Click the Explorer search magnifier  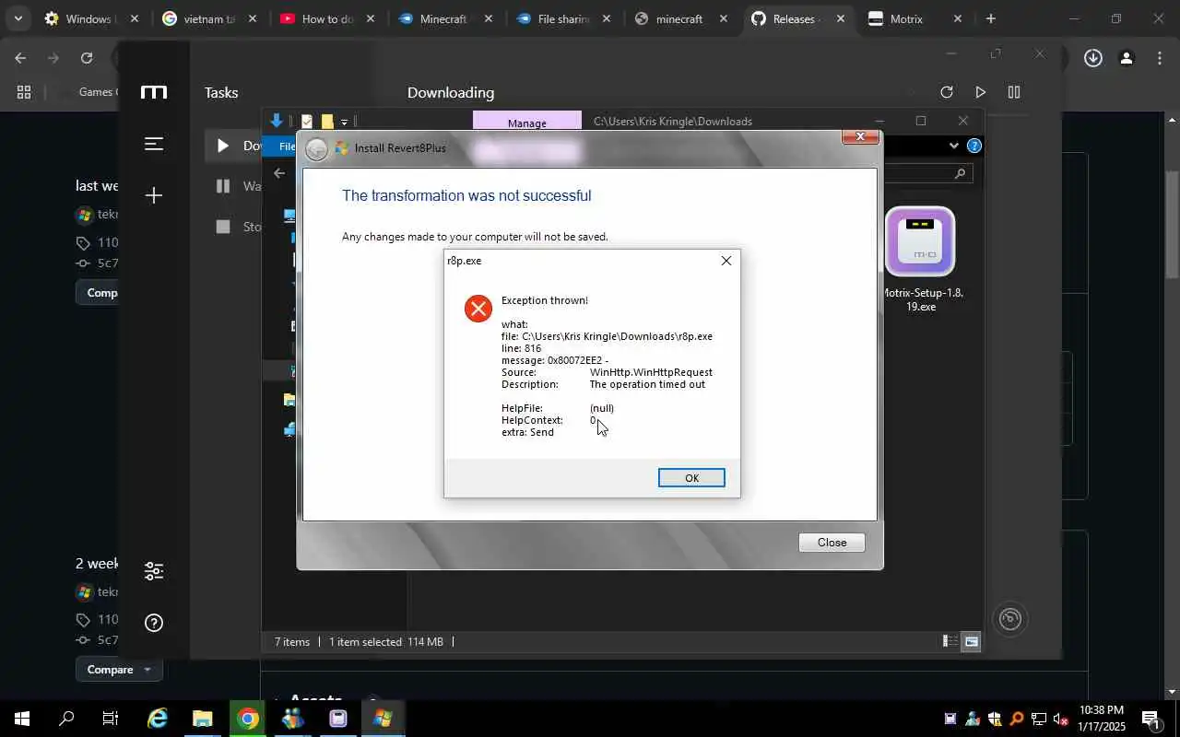960,173
